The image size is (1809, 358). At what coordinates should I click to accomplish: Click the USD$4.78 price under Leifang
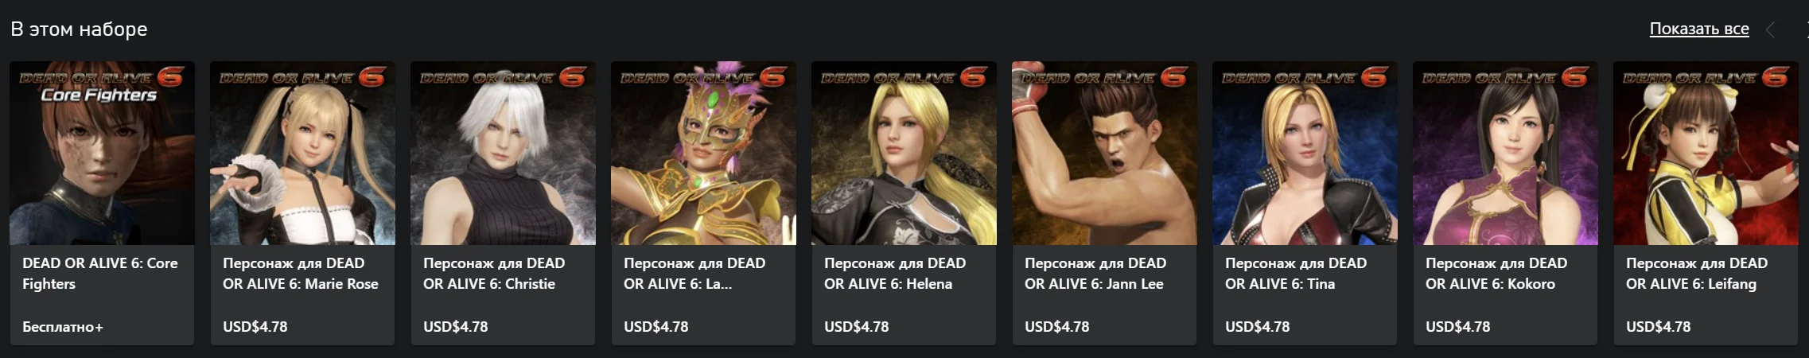pyautogui.click(x=1659, y=327)
